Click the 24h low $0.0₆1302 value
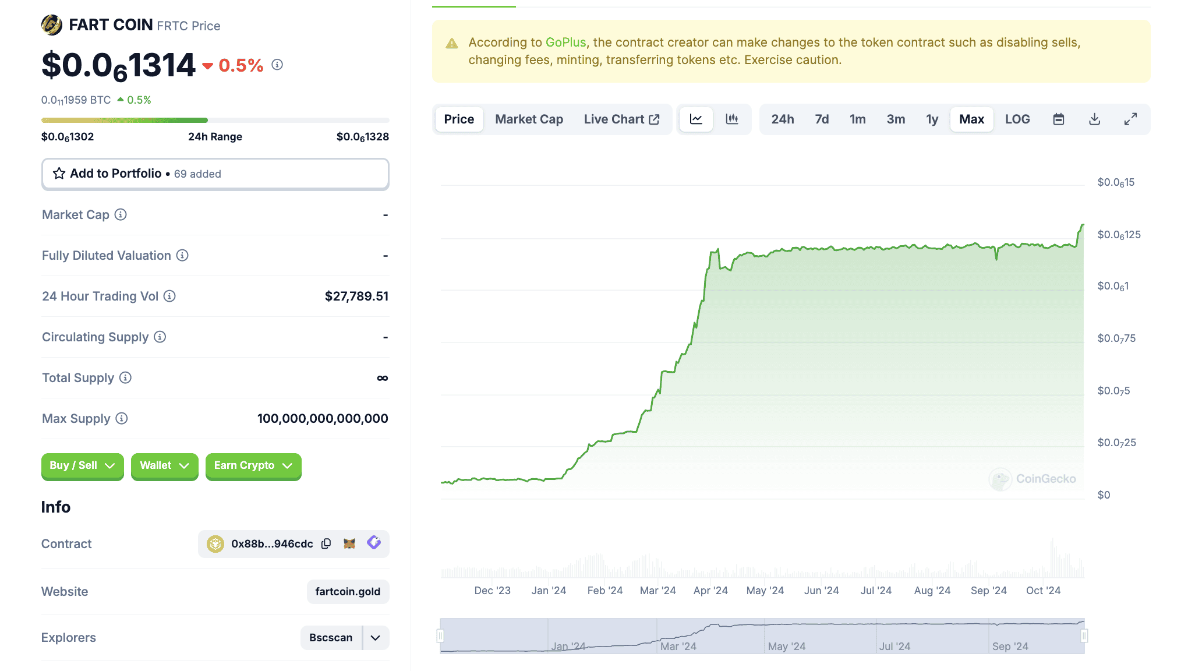The image size is (1188, 671). [x=68, y=137]
